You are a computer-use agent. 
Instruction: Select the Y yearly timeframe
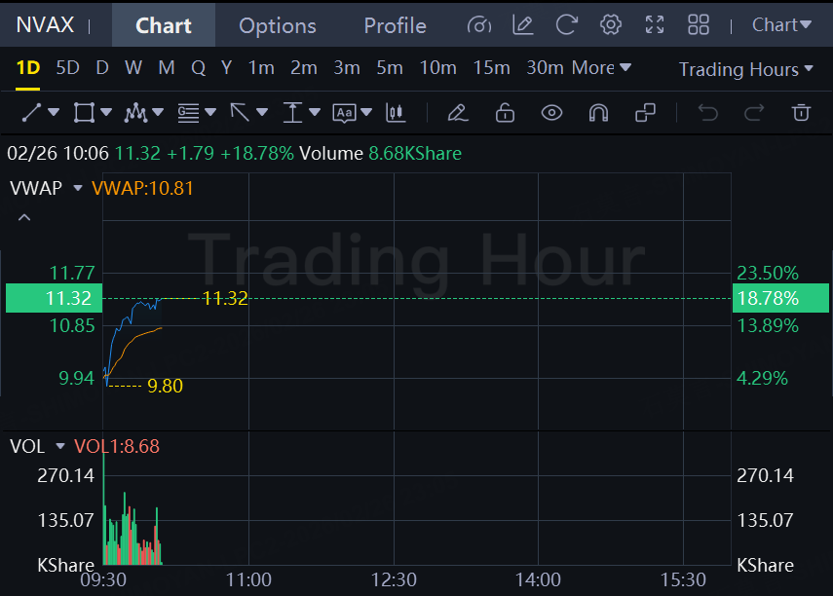226,68
